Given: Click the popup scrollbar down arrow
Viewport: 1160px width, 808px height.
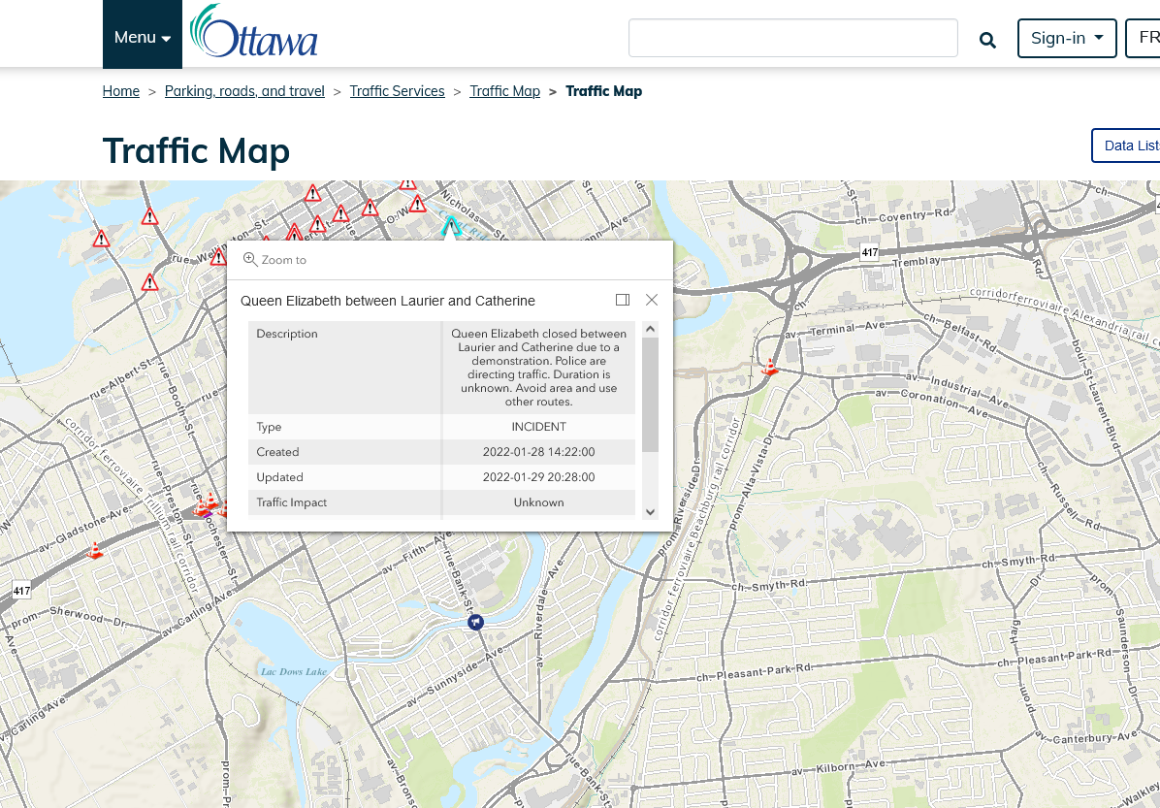Looking at the screenshot, I should (x=650, y=511).
